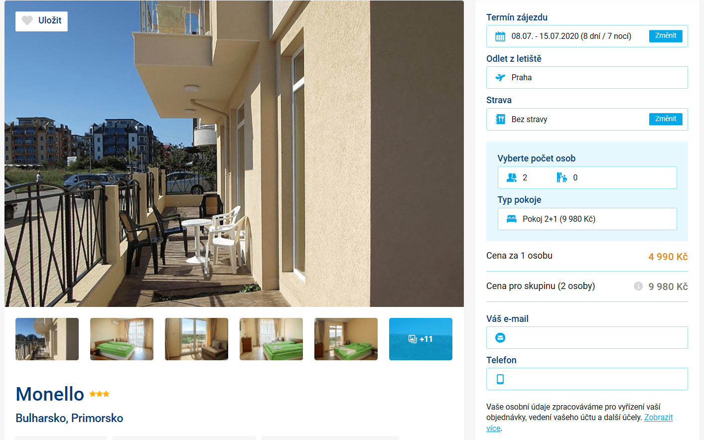This screenshot has width=704, height=440.
Task: Click the bed icon in room type
Action: (512, 219)
